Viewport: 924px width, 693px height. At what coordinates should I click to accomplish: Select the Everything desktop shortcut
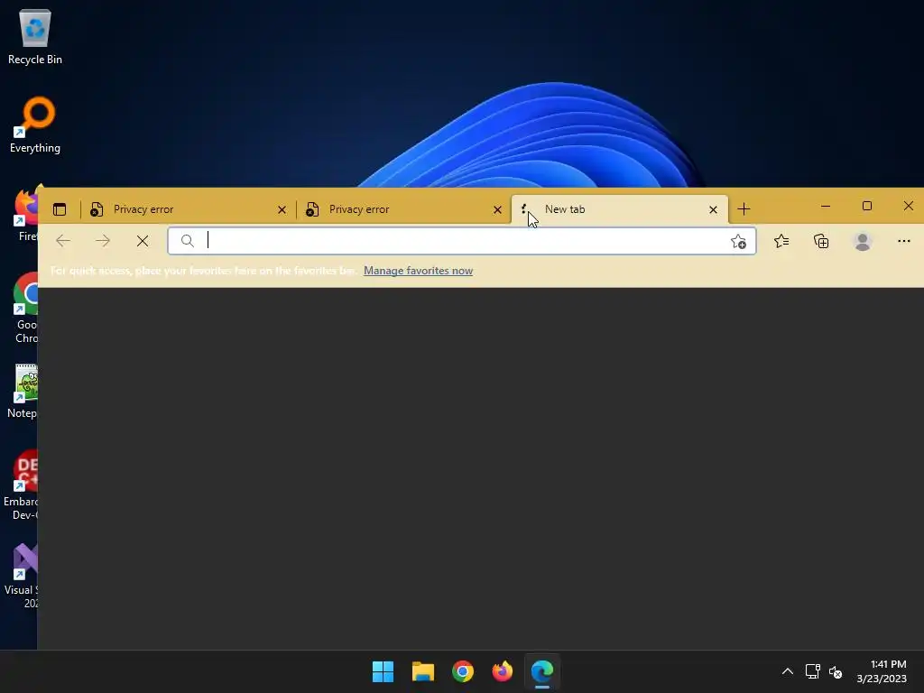[35, 125]
